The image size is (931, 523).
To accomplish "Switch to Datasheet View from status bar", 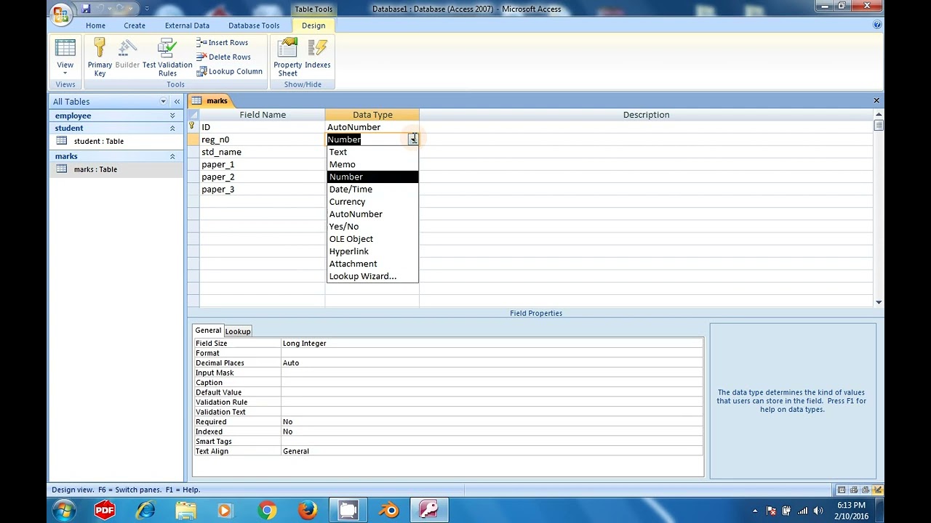I will (842, 490).
